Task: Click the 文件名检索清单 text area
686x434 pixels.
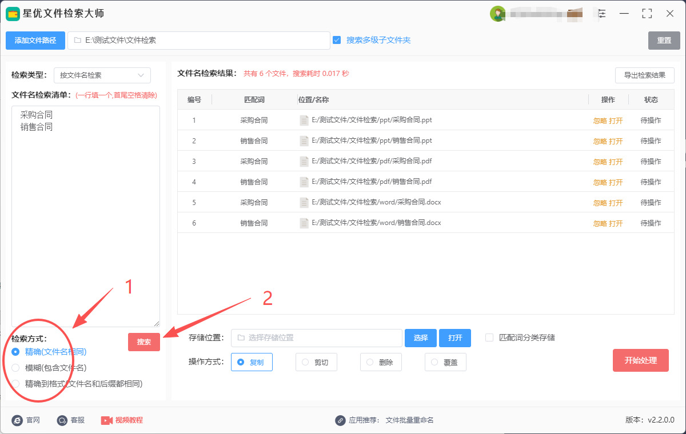Action: [86, 216]
